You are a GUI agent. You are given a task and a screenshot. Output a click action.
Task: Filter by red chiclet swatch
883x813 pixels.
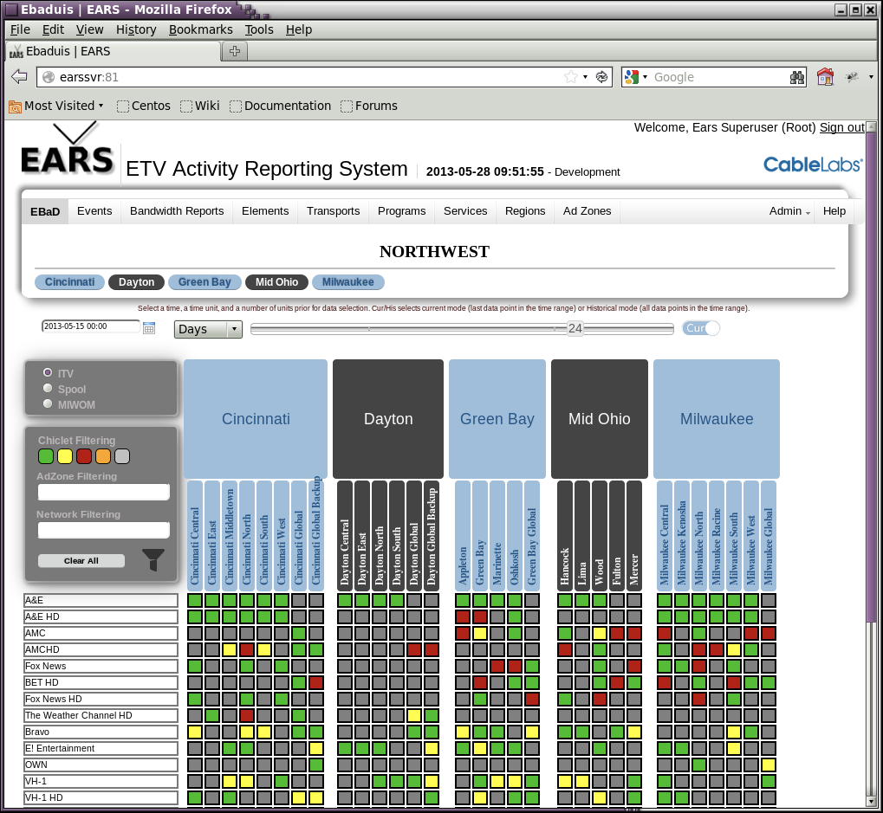[84, 456]
